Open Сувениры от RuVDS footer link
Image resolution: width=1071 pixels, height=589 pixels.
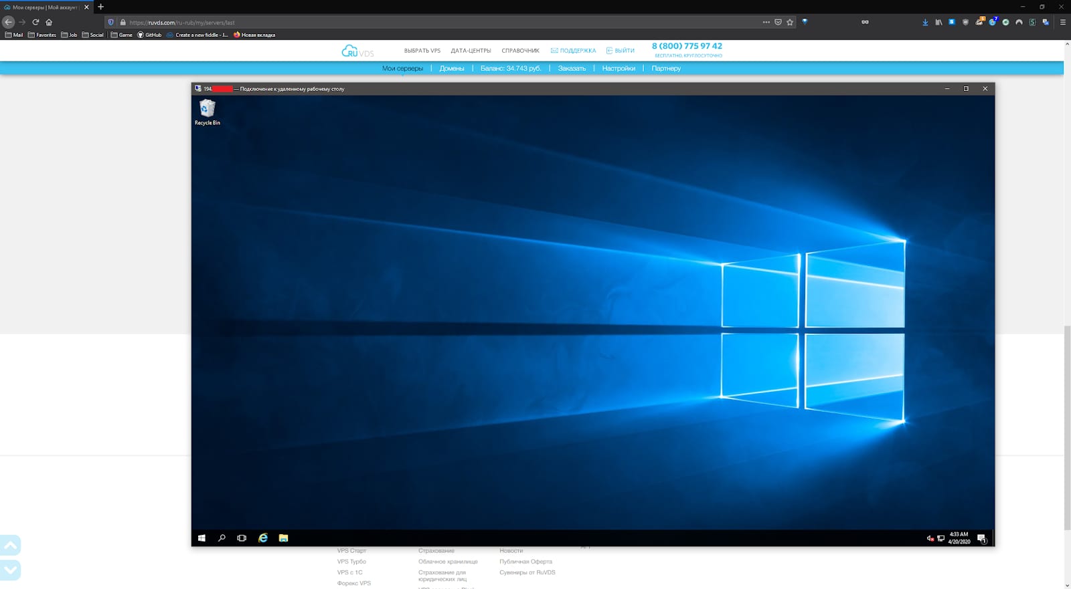(x=527, y=572)
